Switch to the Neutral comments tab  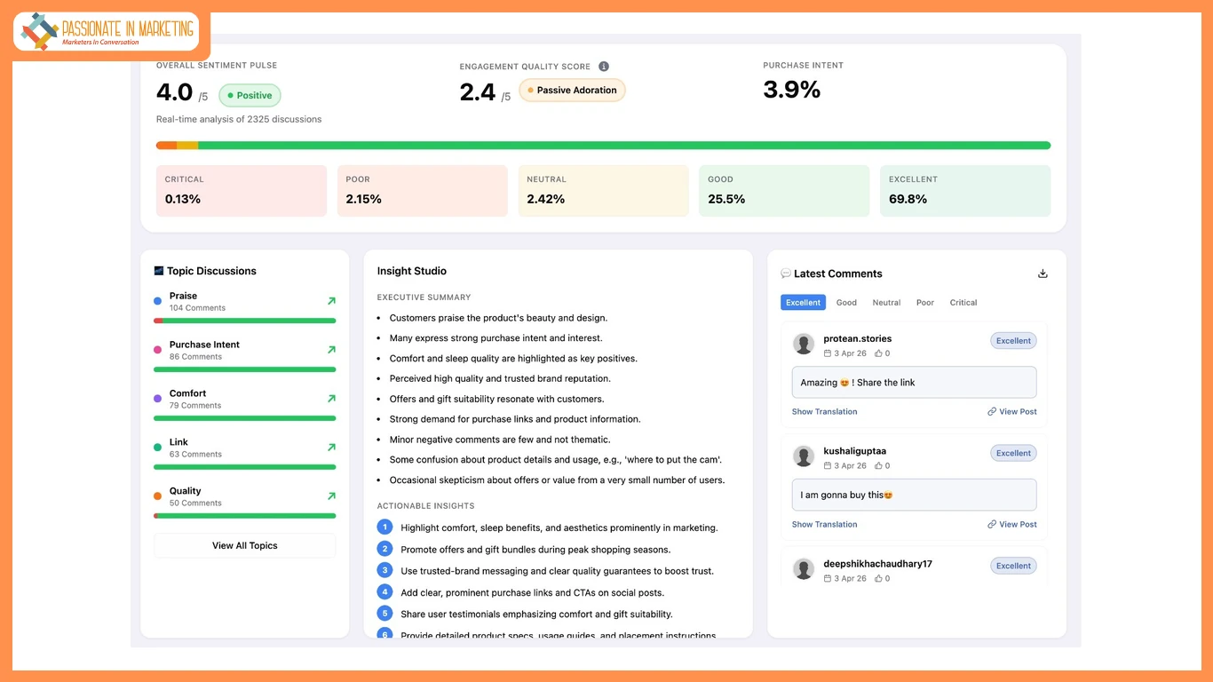886,303
